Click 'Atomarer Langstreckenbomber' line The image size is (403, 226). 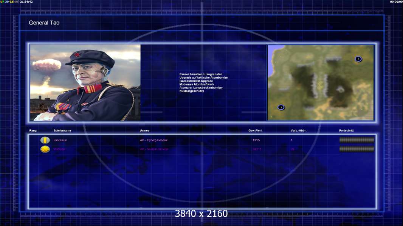point(201,87)
